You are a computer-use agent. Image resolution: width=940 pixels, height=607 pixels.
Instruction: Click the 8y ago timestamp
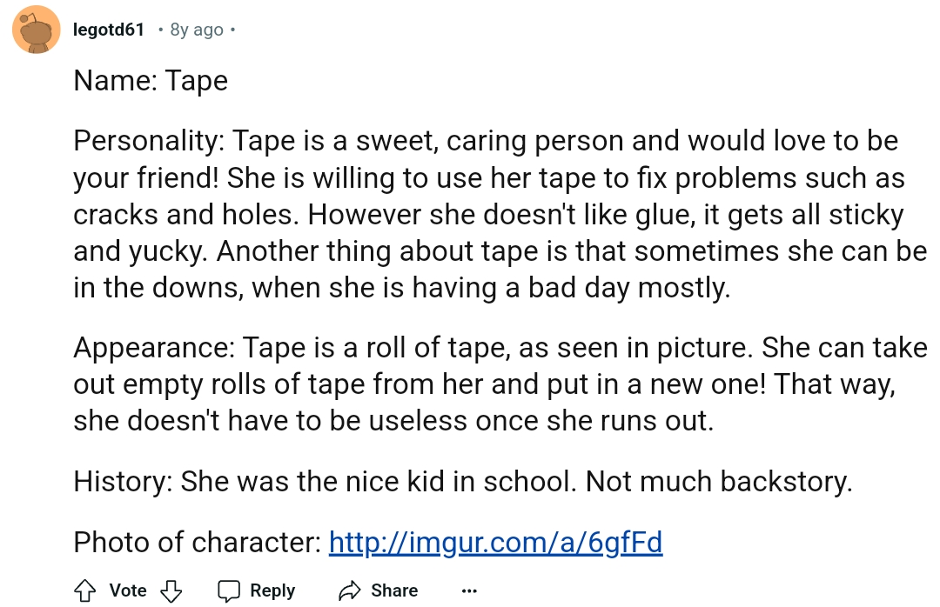point(197,30)
